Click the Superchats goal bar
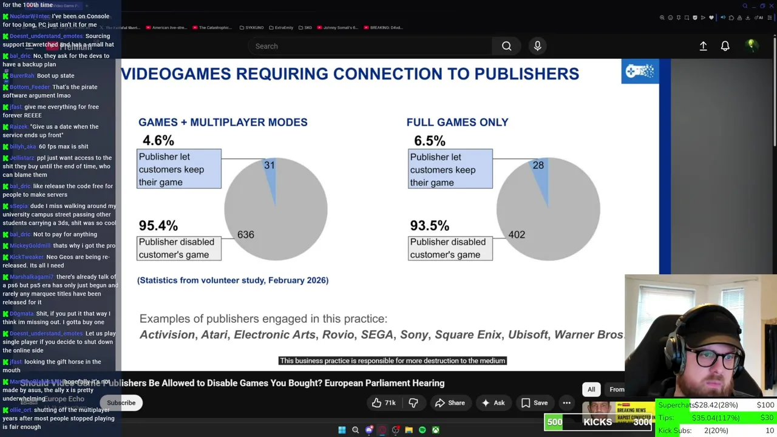The width and height of the screenshot is (777, 437). pyautogui.click(x=716, y=405)
